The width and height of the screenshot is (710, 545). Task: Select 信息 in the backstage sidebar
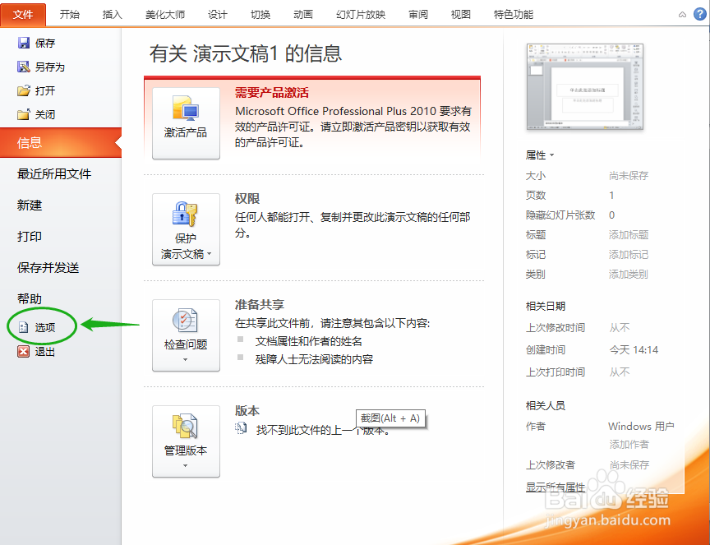[61, 143]
